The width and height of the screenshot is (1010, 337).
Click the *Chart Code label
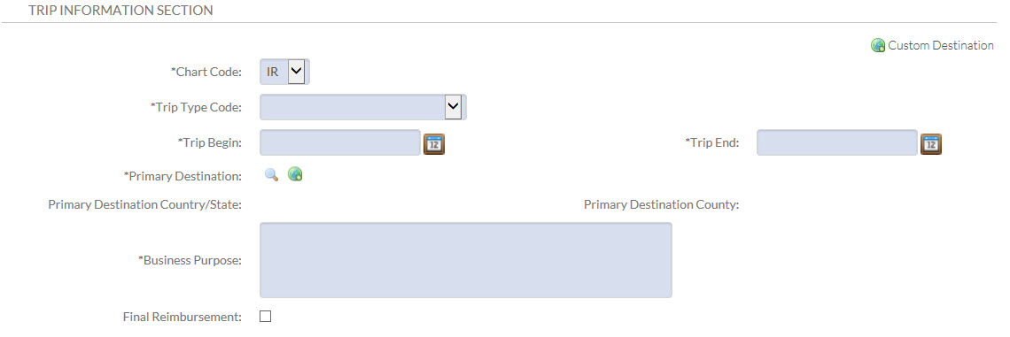(x=206, y=72)
